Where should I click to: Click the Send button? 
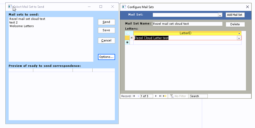[106, 22]
